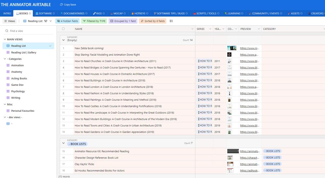The height and width of the screenshot is (178, 325).
Task: Click the info icon on MOCAP tab
Action: click(x=124, y=13)
